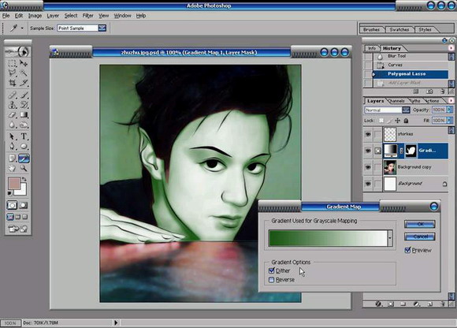The image size is (457, 328).
Task: Open the gradient picker dropdown arrow
Action: click(390, 238)
